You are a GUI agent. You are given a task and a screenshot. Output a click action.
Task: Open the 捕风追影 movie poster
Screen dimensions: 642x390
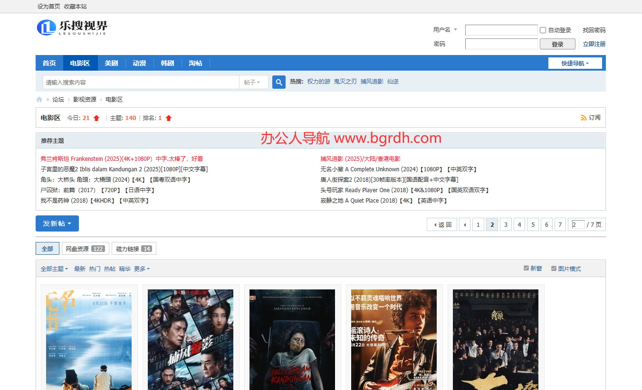(x=191, y=340)
